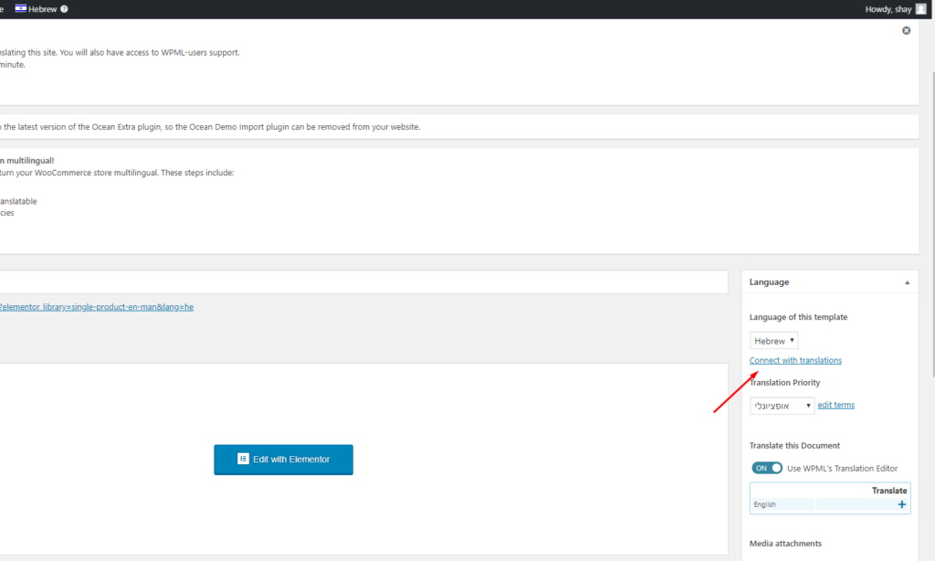Click into the template title input field

(363, 281)
